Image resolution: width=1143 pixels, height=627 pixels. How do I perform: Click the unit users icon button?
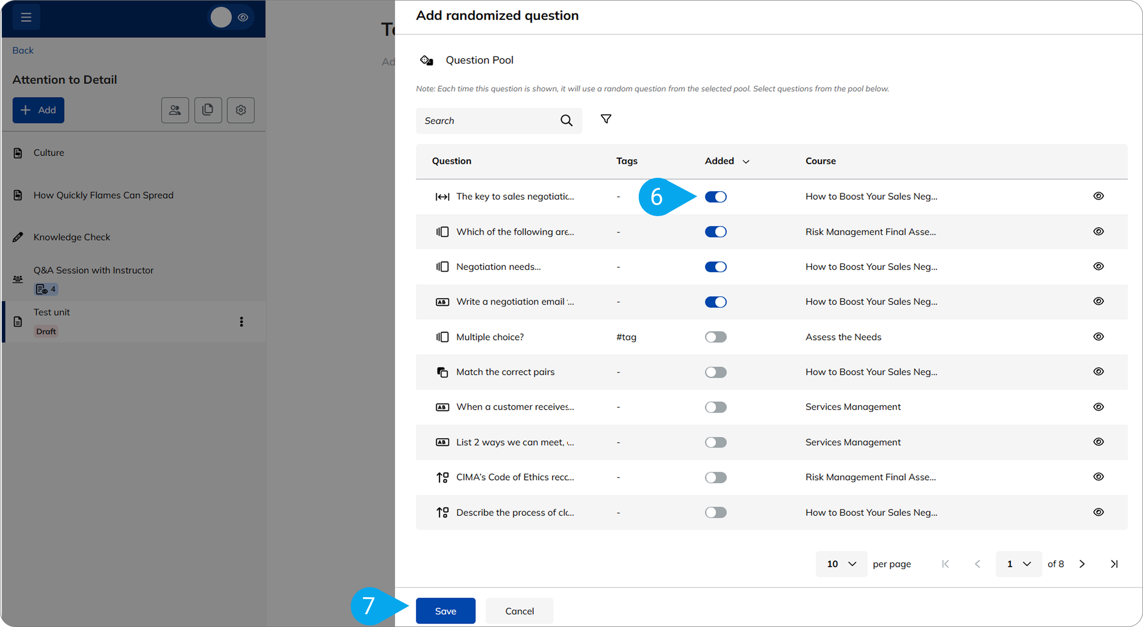click(175, 110)
